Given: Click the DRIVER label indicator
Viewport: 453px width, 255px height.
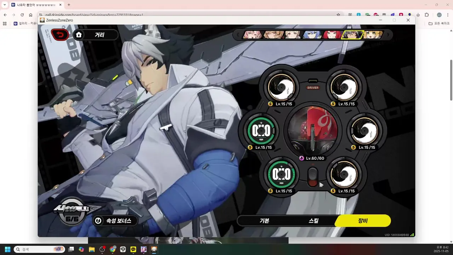Looking at the screenshot, I should tap(313, 87).
